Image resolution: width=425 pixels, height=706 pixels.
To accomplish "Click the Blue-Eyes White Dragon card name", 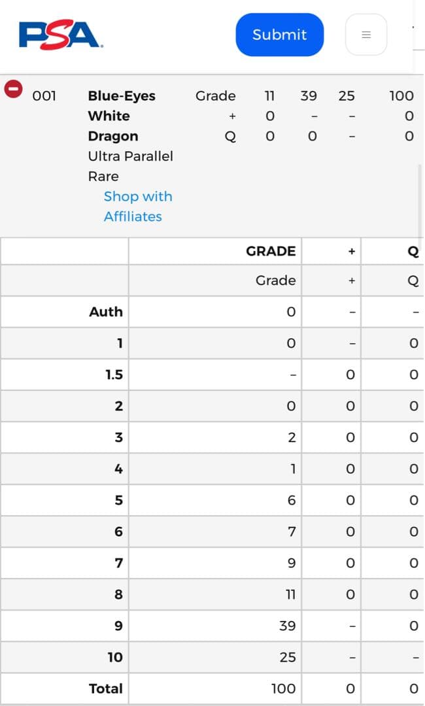I will [122, 116].
